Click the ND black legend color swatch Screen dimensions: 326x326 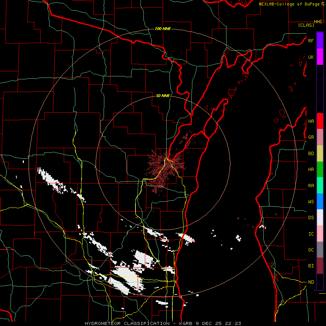[x=320, y=282]
